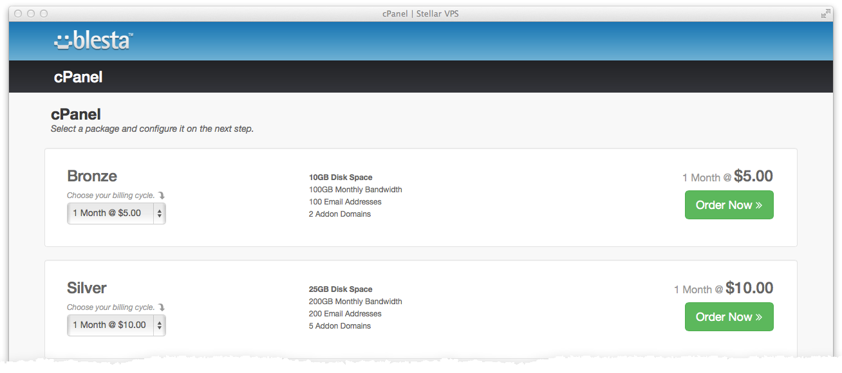Screen dimensions: 842x373
Task: Open the Bronze billing cycle dropdown
Action: click(x=116, y=214)
